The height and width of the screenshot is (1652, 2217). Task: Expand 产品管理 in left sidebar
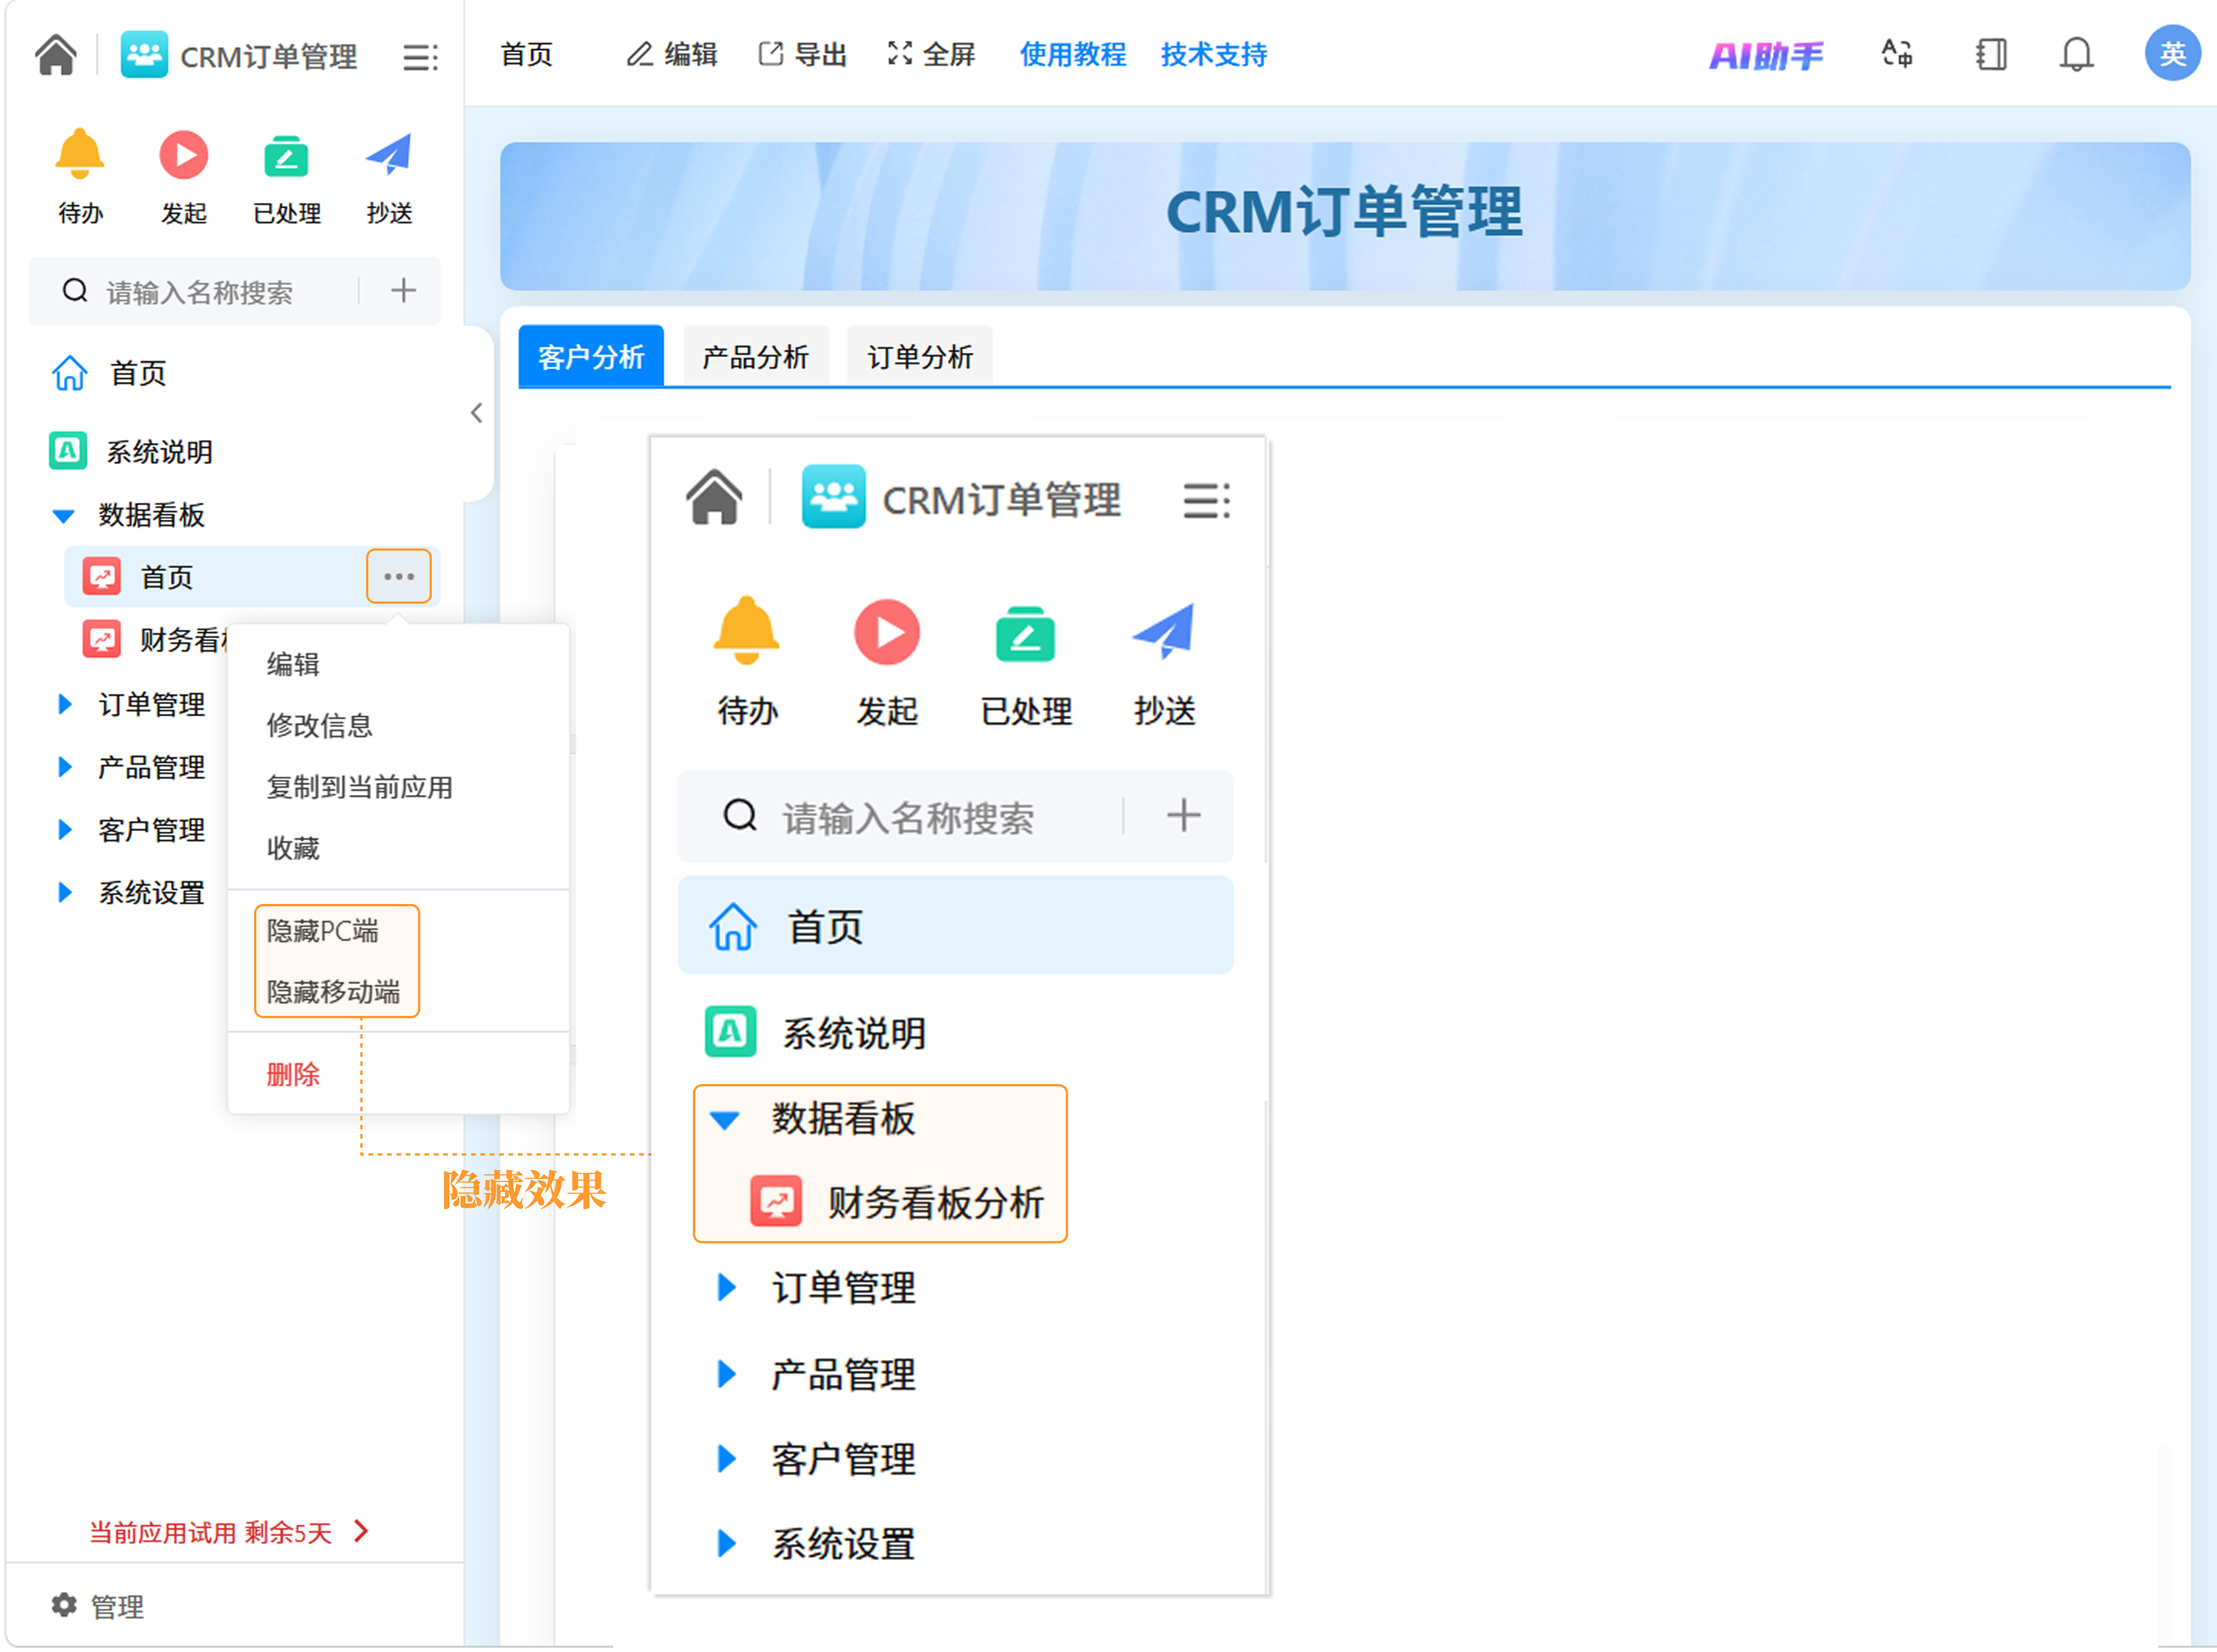(x=65, y=767)
